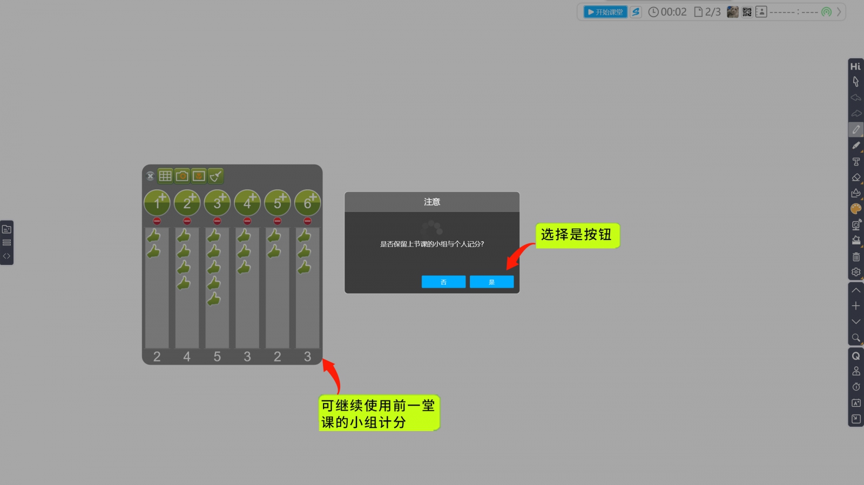
Task: Click the broom clear-scores icon in scoreboard
Action: pyautogui.click(x=215, y=176)
